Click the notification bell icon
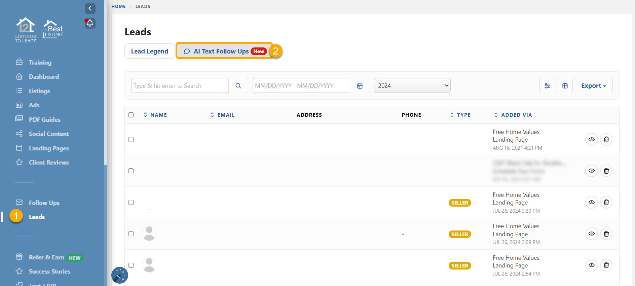This screenshot has width=635, height=286. (x=90, y=23)
